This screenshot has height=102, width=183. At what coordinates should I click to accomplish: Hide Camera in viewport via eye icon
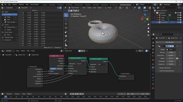pos(178,15)
